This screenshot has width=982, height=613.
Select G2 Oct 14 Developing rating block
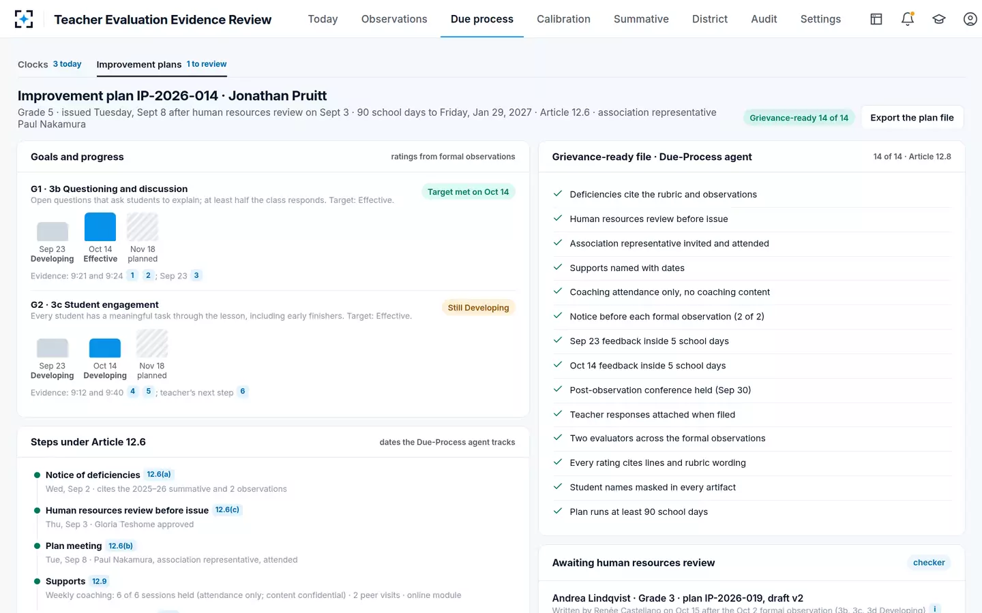coord(105,348)
